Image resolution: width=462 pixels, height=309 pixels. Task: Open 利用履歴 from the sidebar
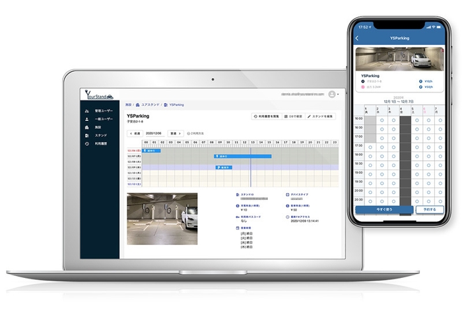click(x=100, y=143)
